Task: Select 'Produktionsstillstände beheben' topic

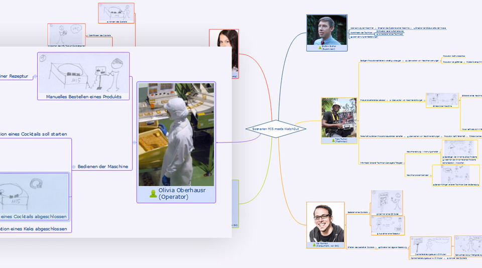Action: tap(373, 100)
